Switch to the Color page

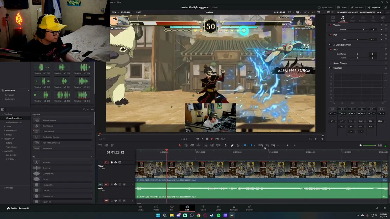click(x=218, y=208)
